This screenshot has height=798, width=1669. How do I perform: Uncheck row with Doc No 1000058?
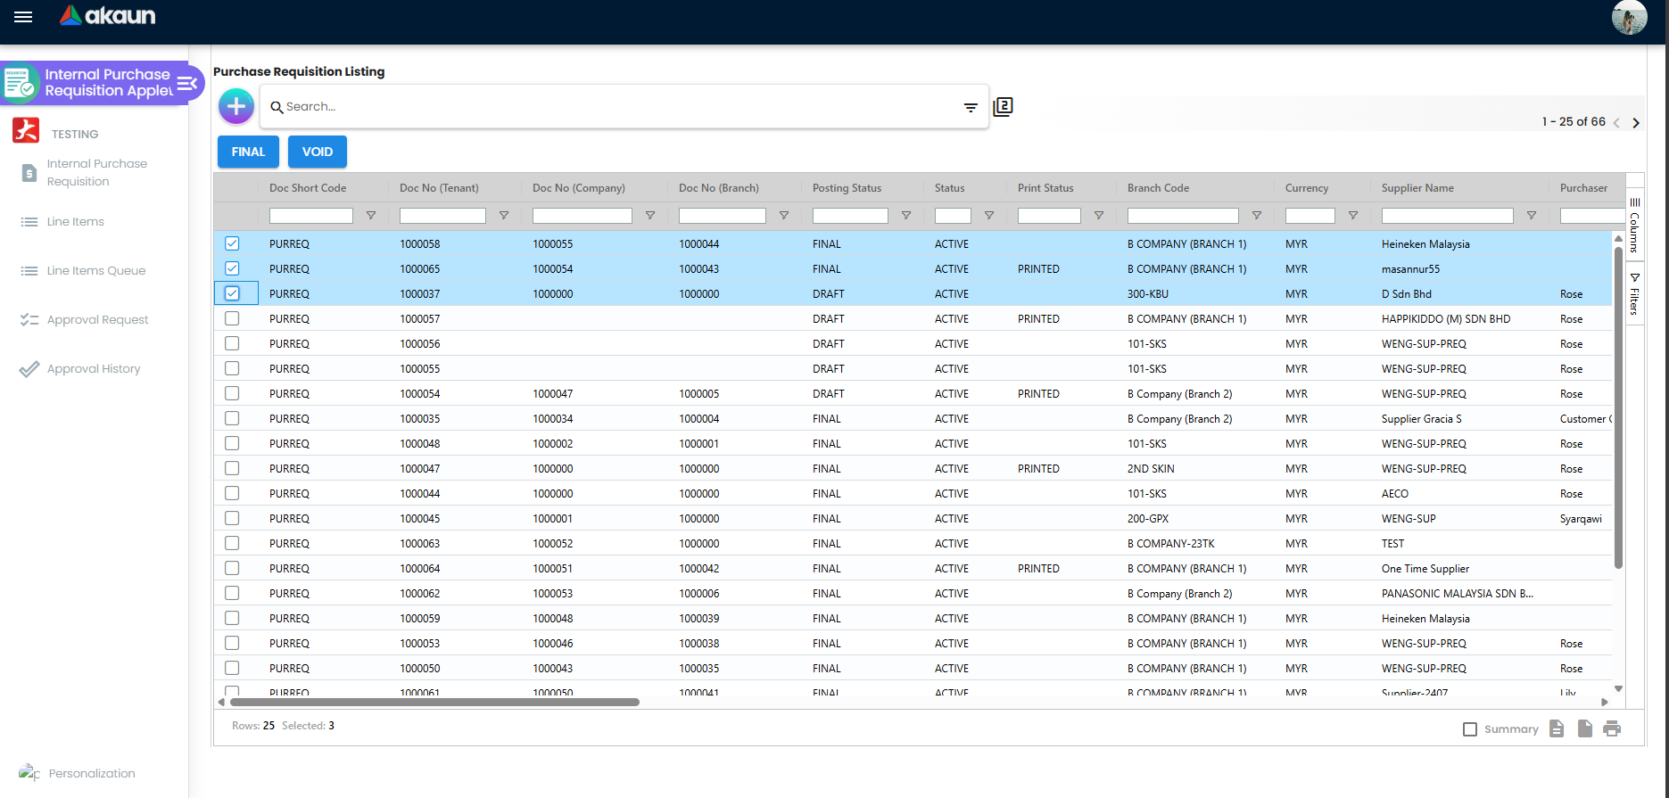tap(232, 243)
